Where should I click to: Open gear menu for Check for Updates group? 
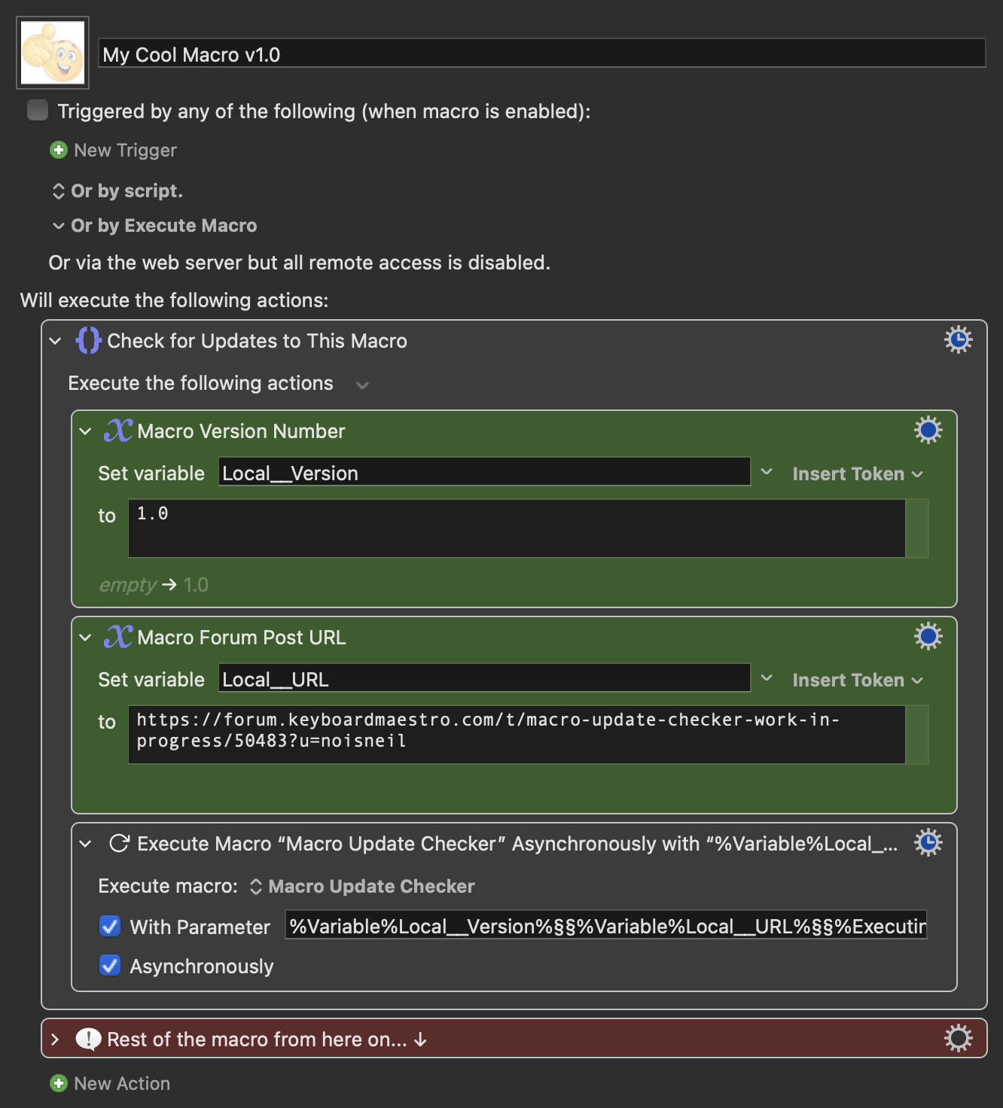coord(958,340)
